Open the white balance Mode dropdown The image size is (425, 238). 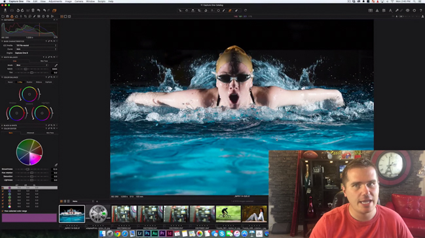[x=31, y=65]
